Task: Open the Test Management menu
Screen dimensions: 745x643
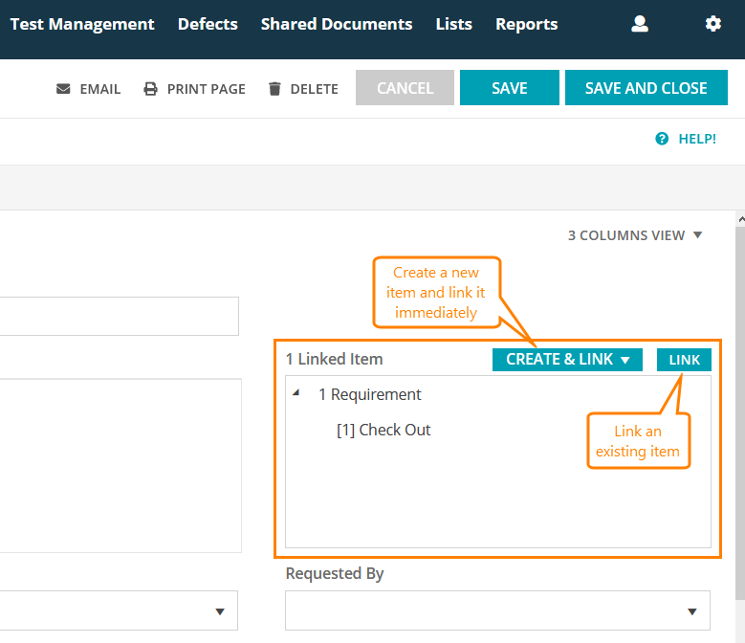Action: [82, 24]
